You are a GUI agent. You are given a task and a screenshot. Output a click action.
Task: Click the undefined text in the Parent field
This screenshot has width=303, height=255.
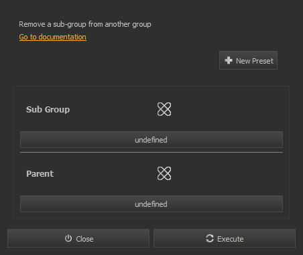151,204
